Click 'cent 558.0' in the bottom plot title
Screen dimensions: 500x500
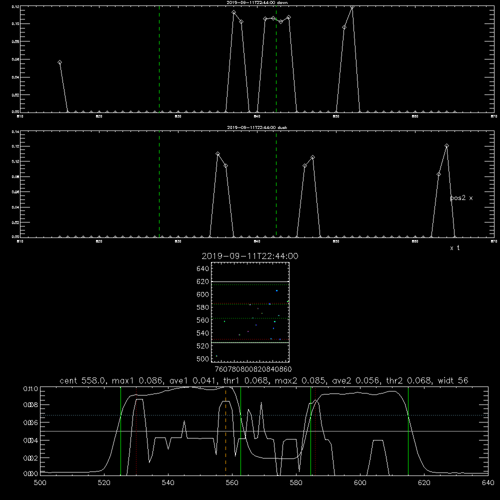click(x=82, y=380)
